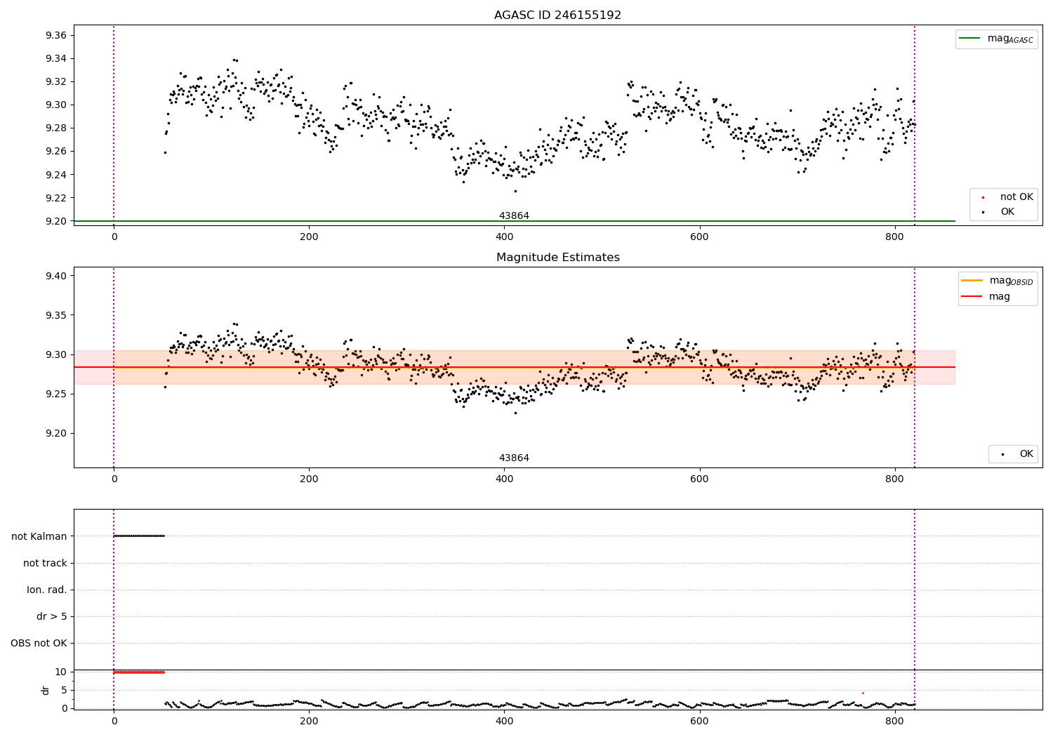Click the 'Magnitude Estimates' plot title
Image resolution: width=1053 pixels, height=737 pixels.
tap(557, 258)
